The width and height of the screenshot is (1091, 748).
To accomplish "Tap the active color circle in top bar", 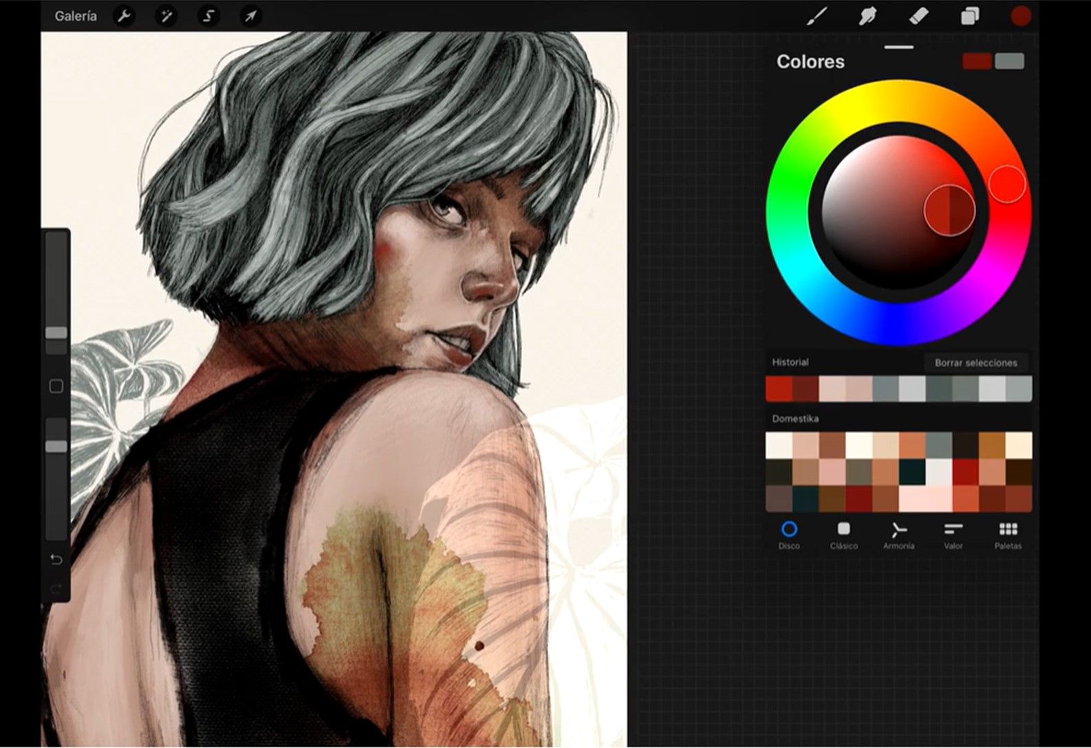I will pos(1020,16).
